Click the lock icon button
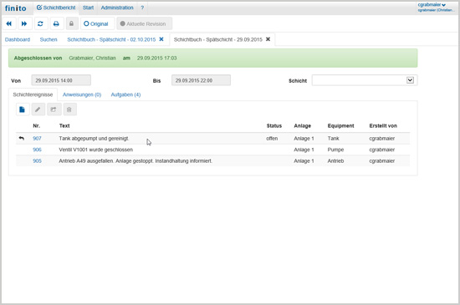The width and height of the screenshot is (460, 305). pos(71,23)
